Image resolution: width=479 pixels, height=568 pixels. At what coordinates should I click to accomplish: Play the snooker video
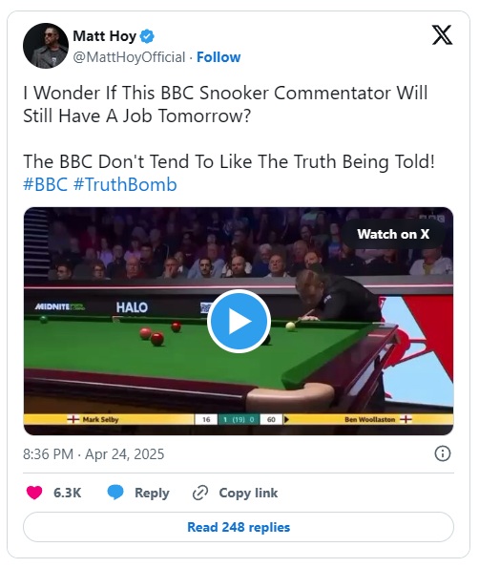(x=239, y=321)
